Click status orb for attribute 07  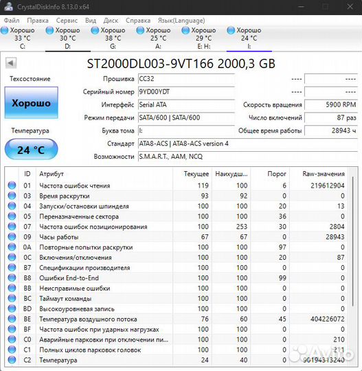pos(12,227)
